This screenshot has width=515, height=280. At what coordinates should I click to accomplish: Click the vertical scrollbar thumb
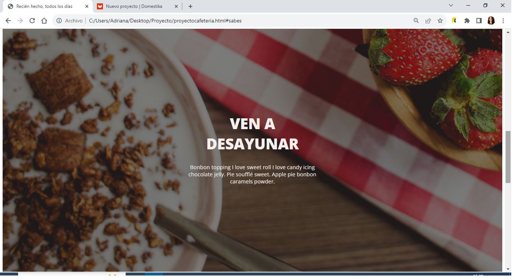pos(508,157)
